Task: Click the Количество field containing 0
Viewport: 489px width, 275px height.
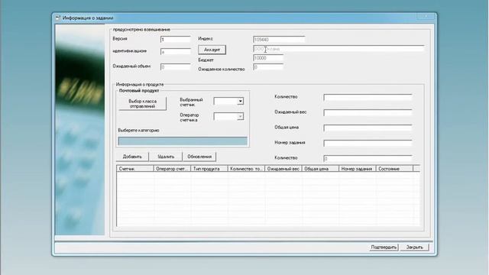Action: pos(368,158)
